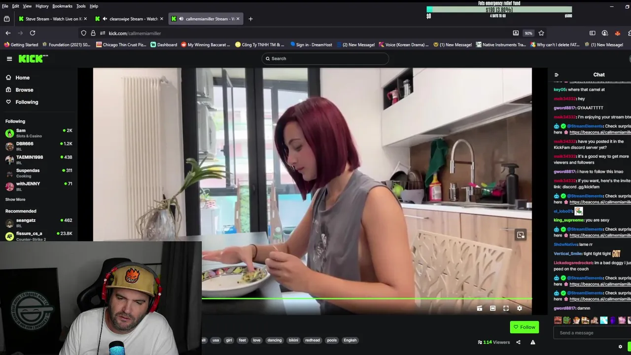631x355 pixels.
Task: Open Getting Started bookmark
Action: pos(21,45)
